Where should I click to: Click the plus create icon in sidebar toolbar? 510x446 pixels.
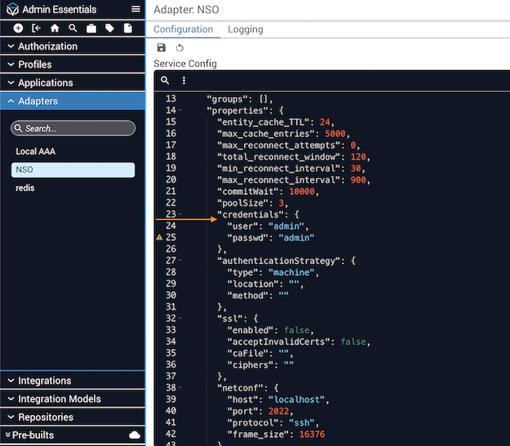pyautogui.click(x=18, y=29)
